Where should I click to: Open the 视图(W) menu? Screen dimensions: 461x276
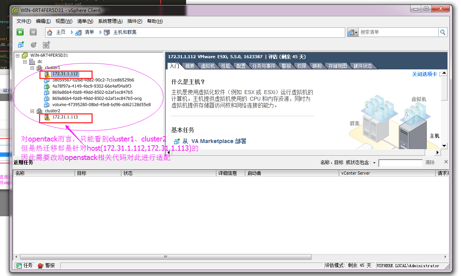[64, 21]
